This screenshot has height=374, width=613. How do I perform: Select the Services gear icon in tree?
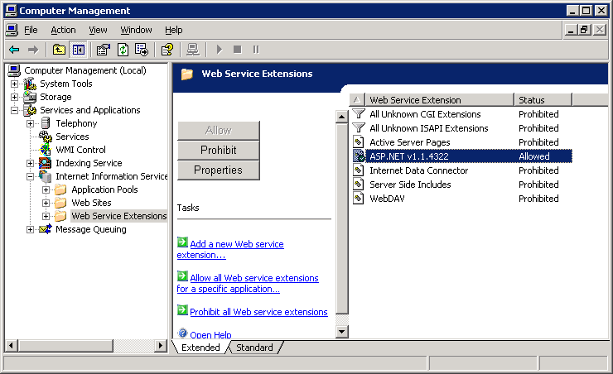point(46,137)
